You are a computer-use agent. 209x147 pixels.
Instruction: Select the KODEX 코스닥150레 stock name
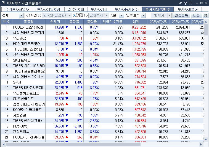click(28, 27)
